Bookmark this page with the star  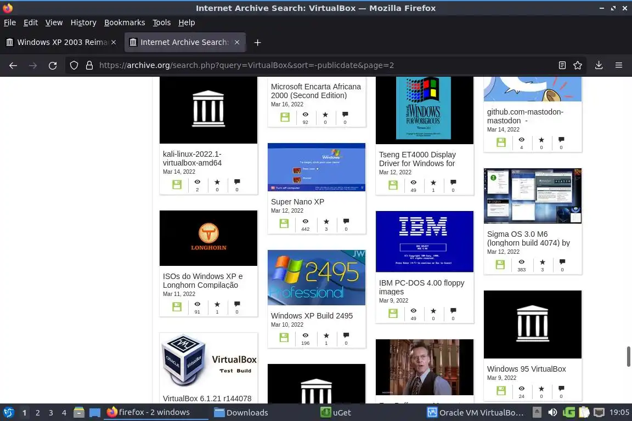[578, 65]
